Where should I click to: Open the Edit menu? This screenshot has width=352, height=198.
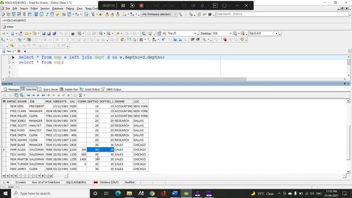(15, 8)
